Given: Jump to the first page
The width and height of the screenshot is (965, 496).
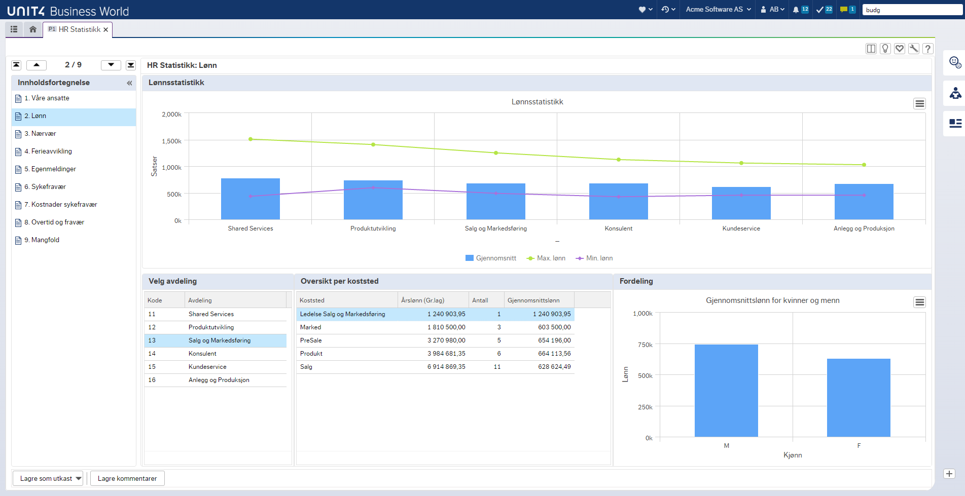Looking at the screenshot, I should 17,65.
